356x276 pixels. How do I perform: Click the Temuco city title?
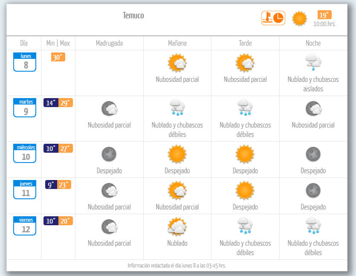click(x=133, y=16)
